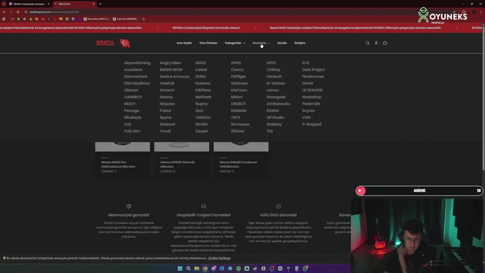The width and height of the screenshot is (485, 273).
Task: Click the page vertical scrollbar
Action: click(483, 99)
